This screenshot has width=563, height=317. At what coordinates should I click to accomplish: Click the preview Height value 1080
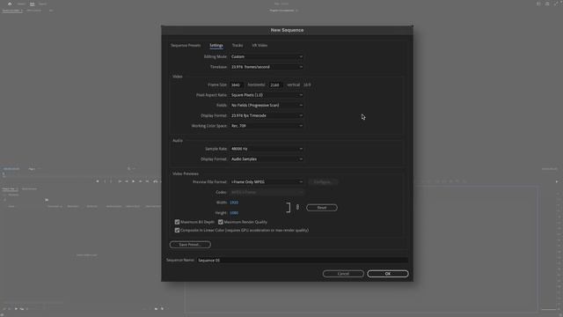pyautogui.click(x=234, y=213)
